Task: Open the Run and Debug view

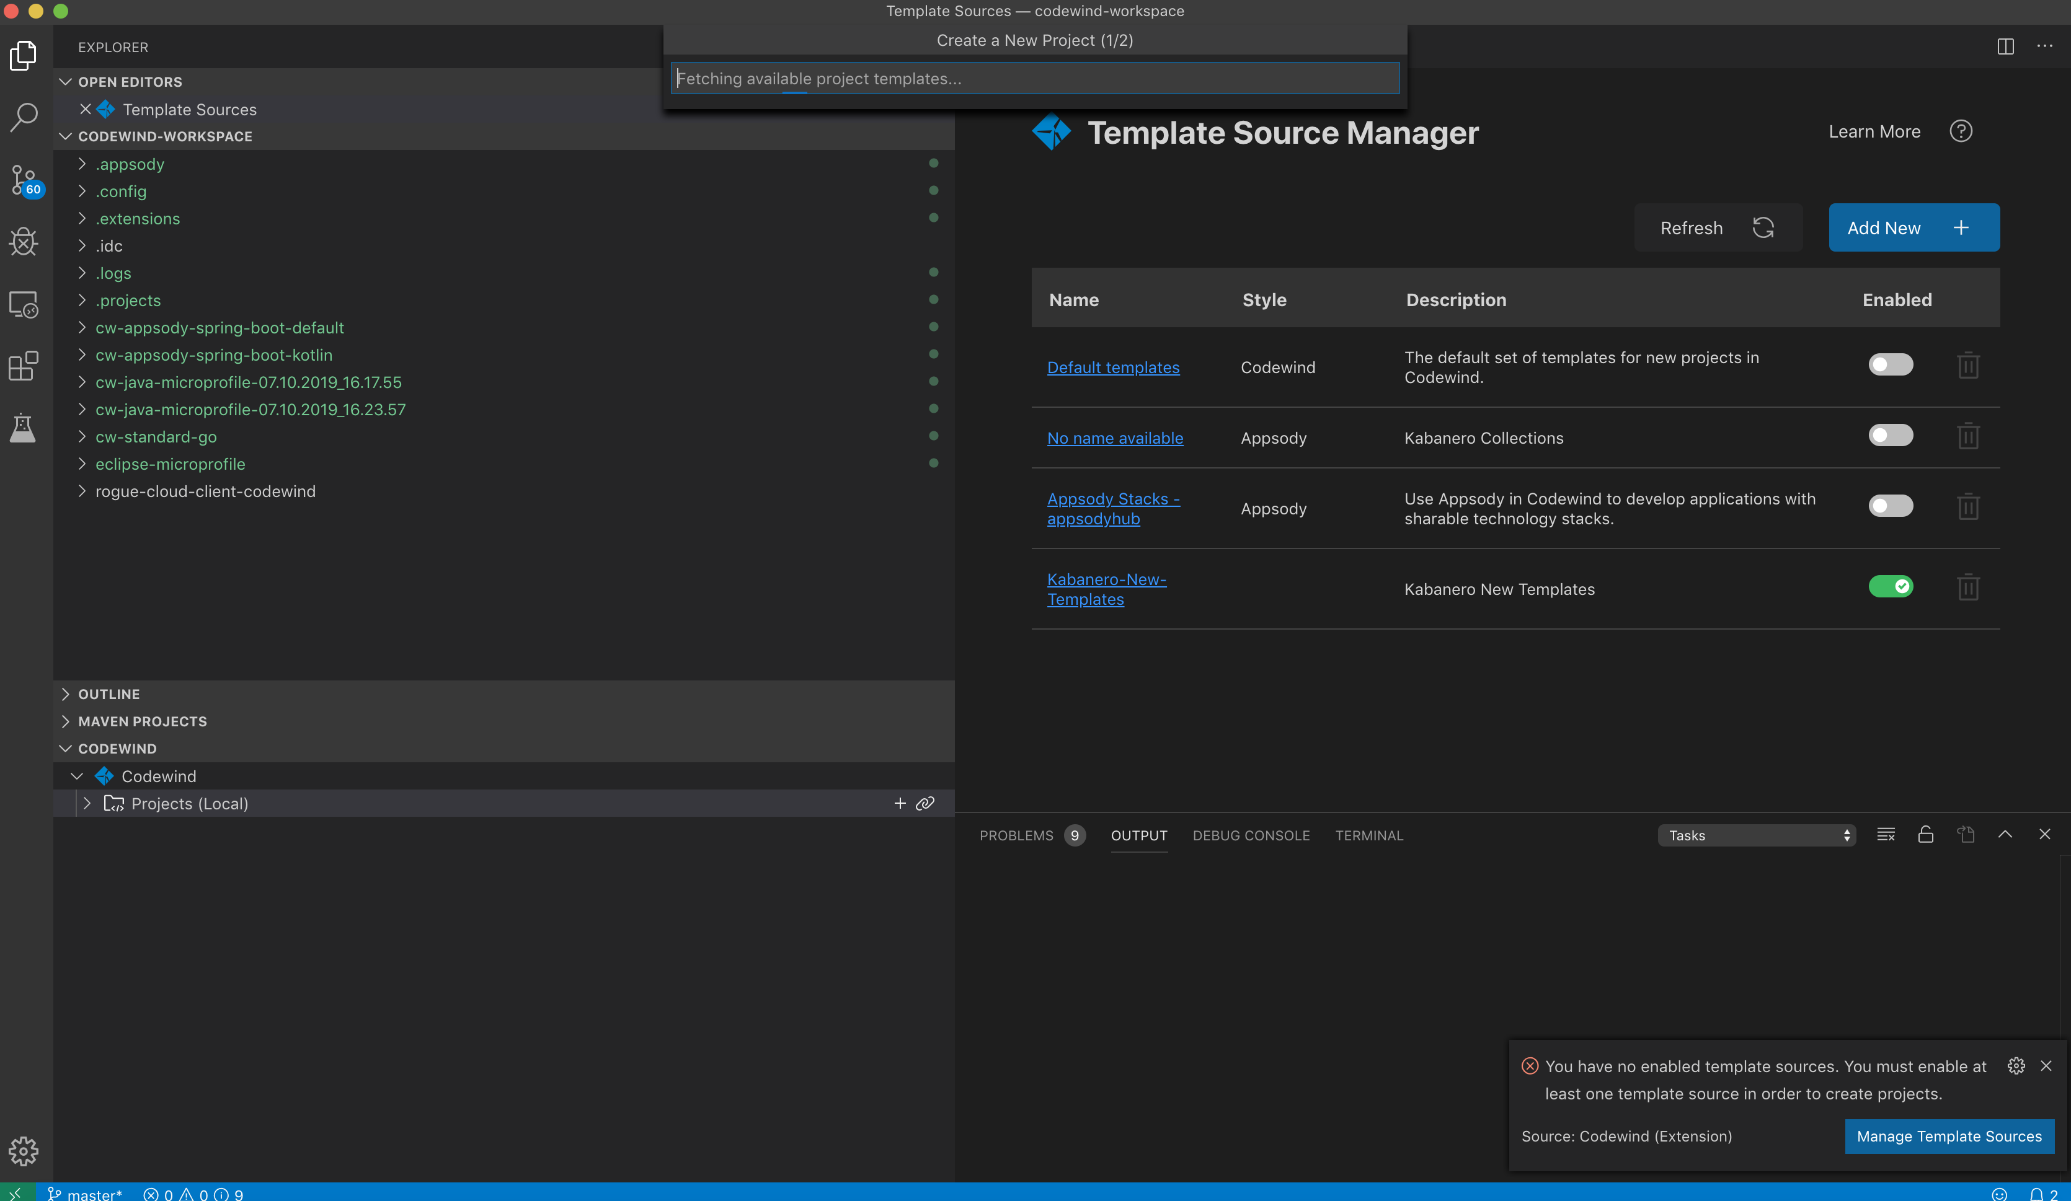Action: tap(24, 242)
